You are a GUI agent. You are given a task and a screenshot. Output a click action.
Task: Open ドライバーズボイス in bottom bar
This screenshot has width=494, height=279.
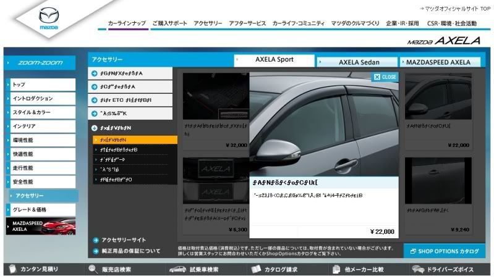449,269
